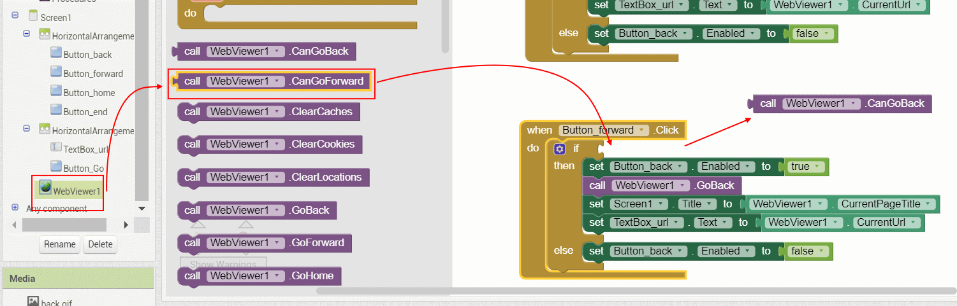Pick the call WebViewer1.ClearCookies block
The height and width of the screenshot is (306, 957).
pyautogui.click(x=270, y=144)
